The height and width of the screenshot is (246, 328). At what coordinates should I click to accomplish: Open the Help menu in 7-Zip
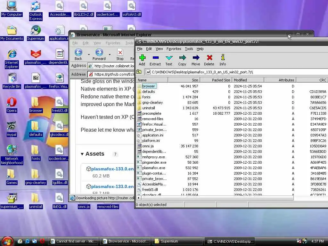pos(200,49)
